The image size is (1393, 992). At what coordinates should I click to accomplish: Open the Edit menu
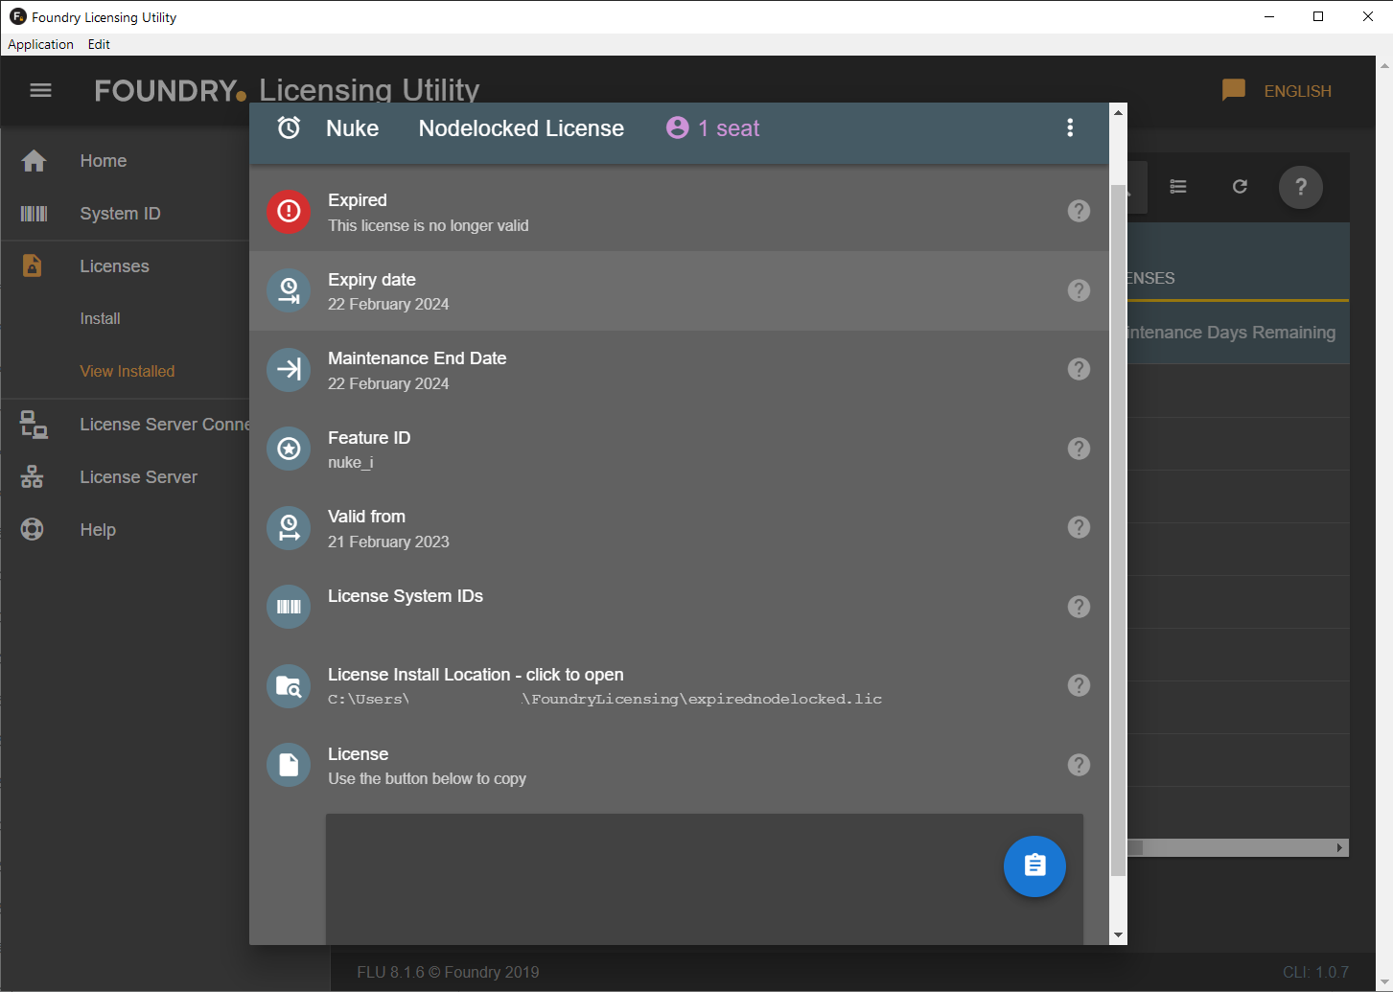click(99, 44)
